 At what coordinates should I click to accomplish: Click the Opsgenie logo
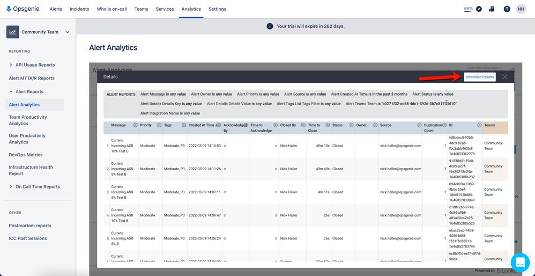23,9
